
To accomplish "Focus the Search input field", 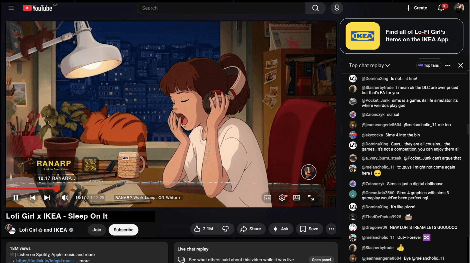I will tap(221, 8).
